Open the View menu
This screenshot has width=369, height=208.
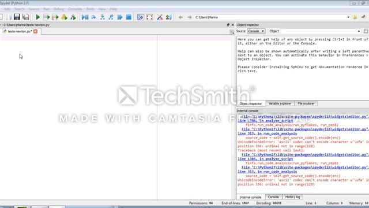(102, 9)
